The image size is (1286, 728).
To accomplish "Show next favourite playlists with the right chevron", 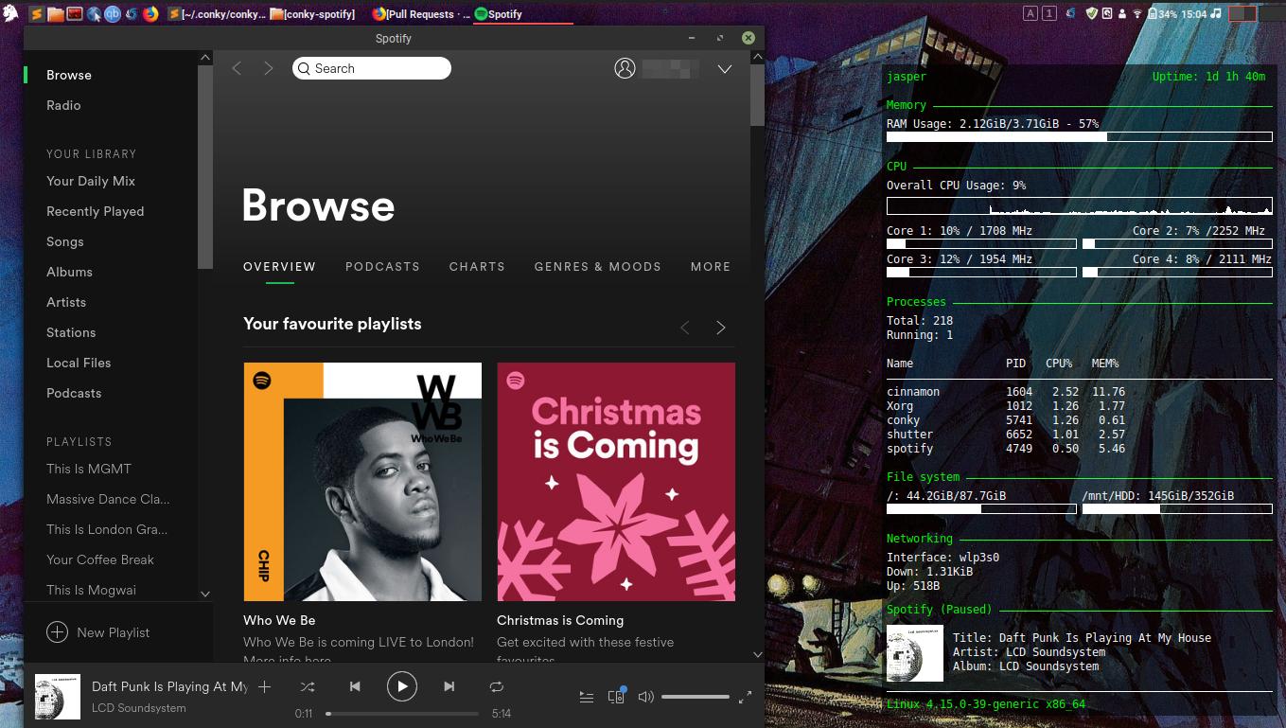I will point(721,328).
